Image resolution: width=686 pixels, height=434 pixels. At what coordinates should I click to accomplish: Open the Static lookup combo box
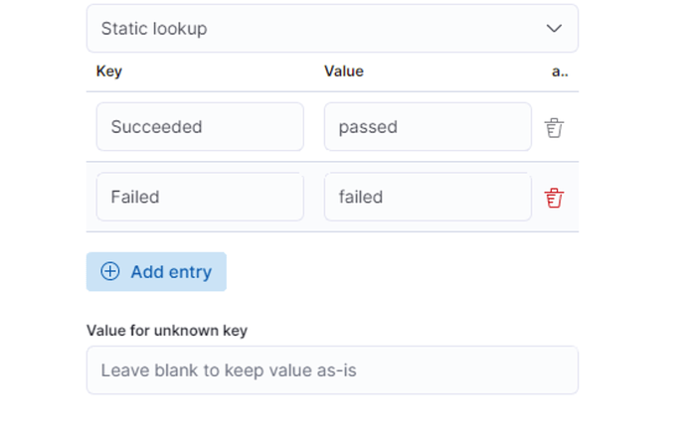(x=332, y=29)
